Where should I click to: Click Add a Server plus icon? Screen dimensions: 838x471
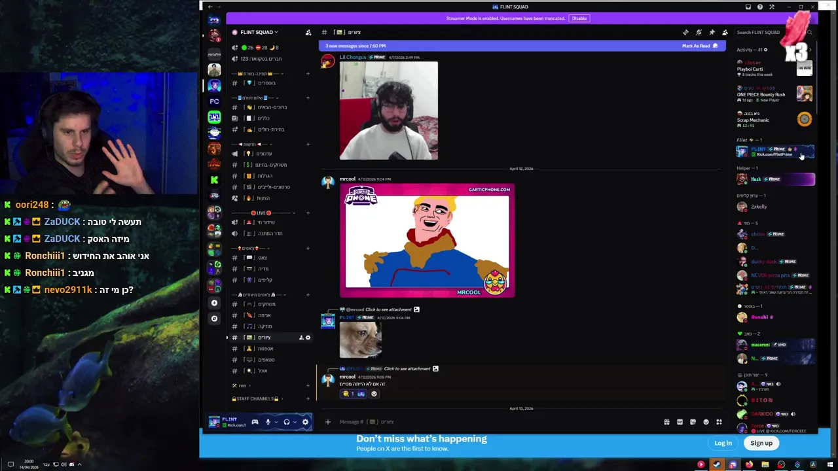tap(214, 303)
